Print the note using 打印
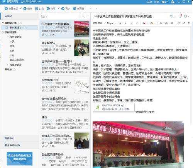Viewport: 193px width, 168px height. click(39, 8)
